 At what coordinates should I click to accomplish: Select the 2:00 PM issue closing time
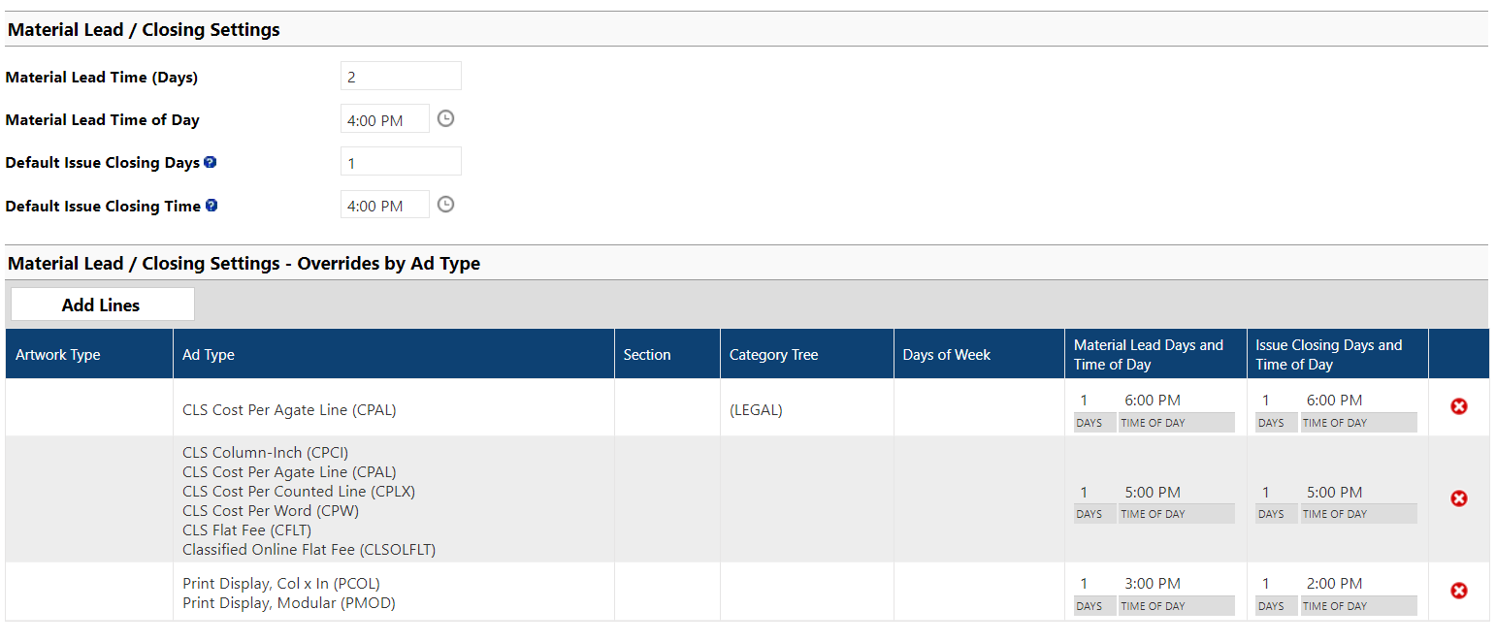(x=1335, y=584)
